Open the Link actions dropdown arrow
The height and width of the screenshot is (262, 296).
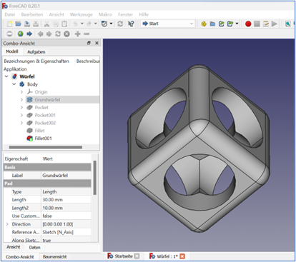point(237,24)
